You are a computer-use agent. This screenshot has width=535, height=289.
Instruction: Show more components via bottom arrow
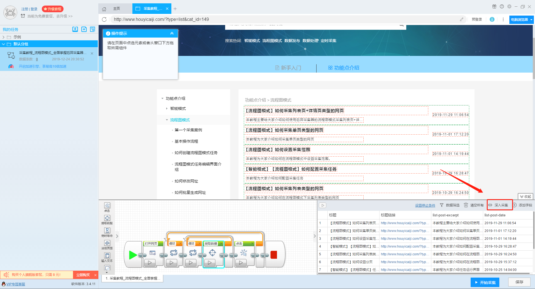click(x=107, y=273)
